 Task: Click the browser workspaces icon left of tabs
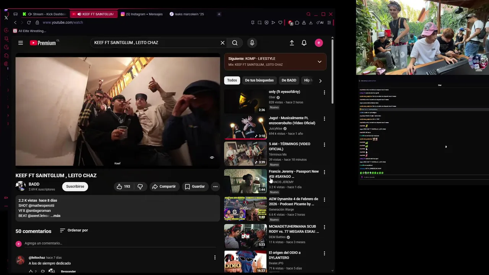[x=15, y=14]
